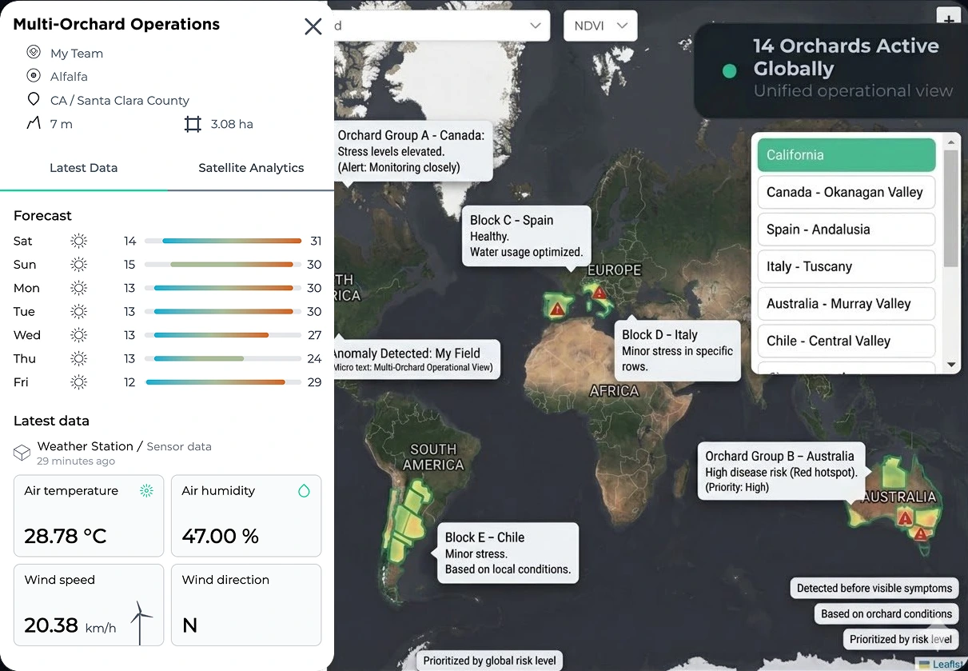Select Canada - Okanagan Valley orchard
The image size is (968, 671).
click(846, 192)
